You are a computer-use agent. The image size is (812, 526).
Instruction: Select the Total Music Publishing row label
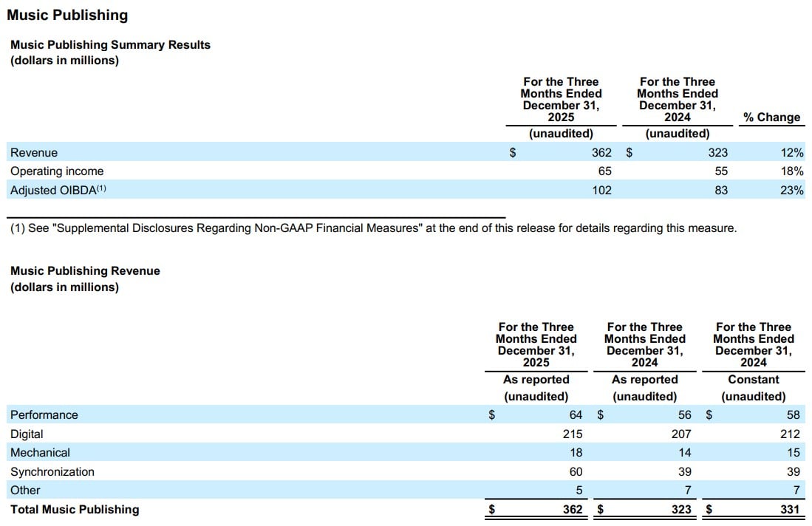click(75, 509)
